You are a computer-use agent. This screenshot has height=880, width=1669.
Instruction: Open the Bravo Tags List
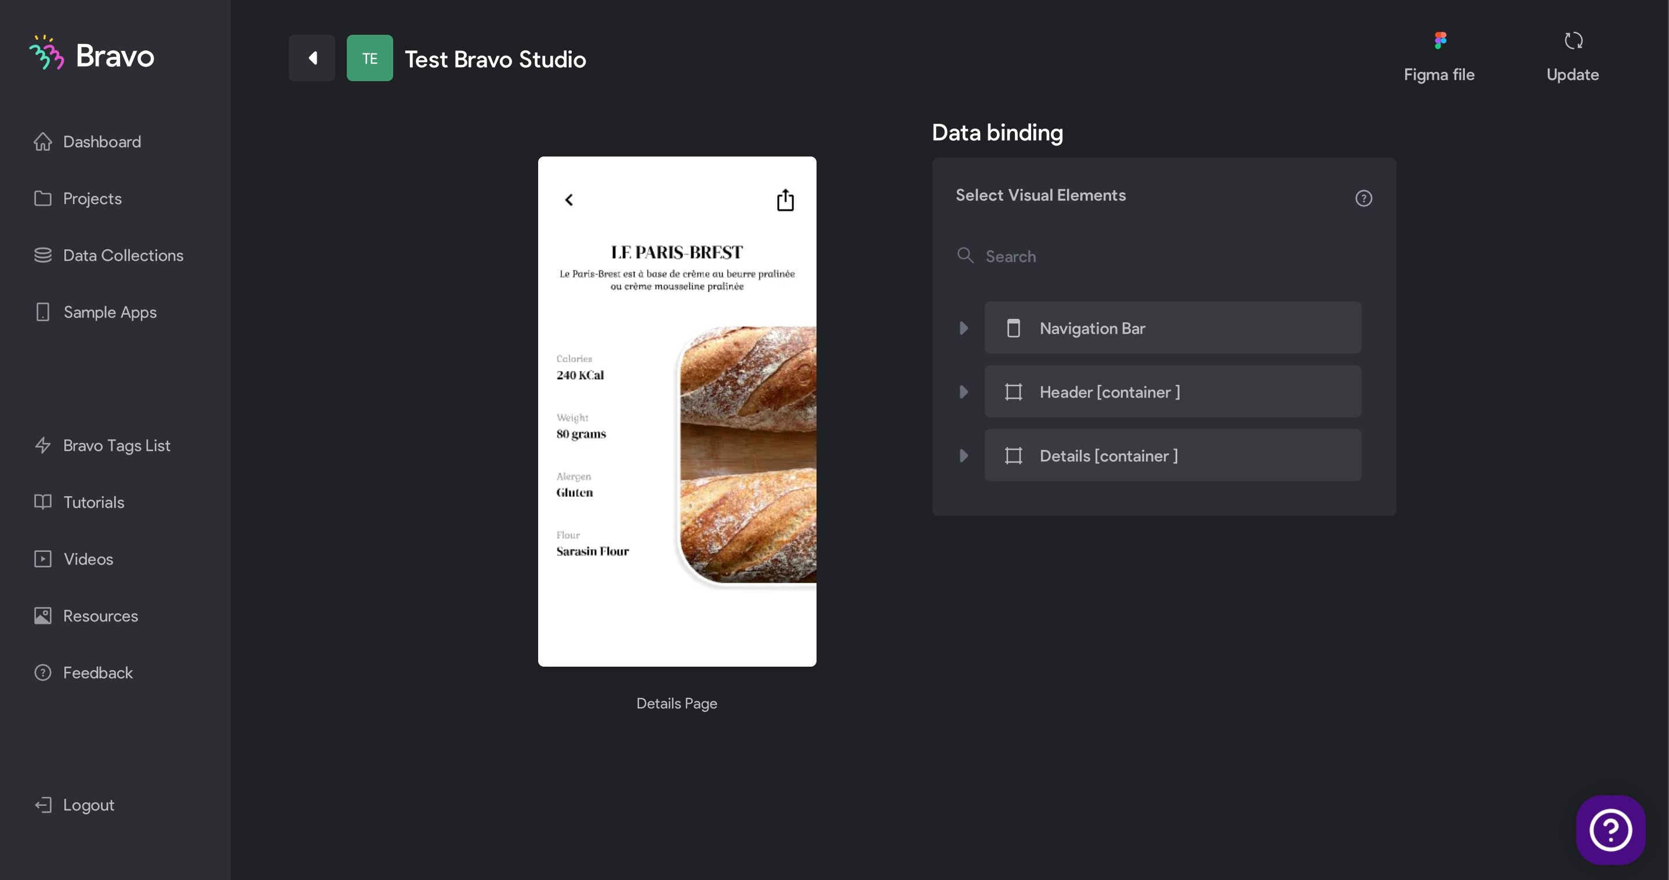(103, 445)
